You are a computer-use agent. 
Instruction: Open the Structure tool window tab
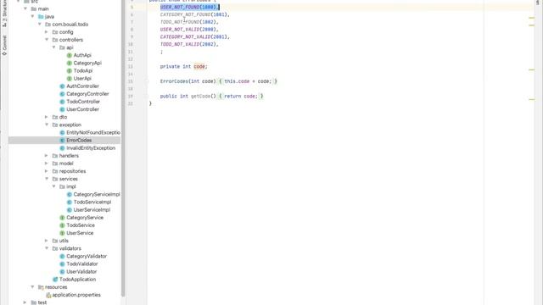4,14
